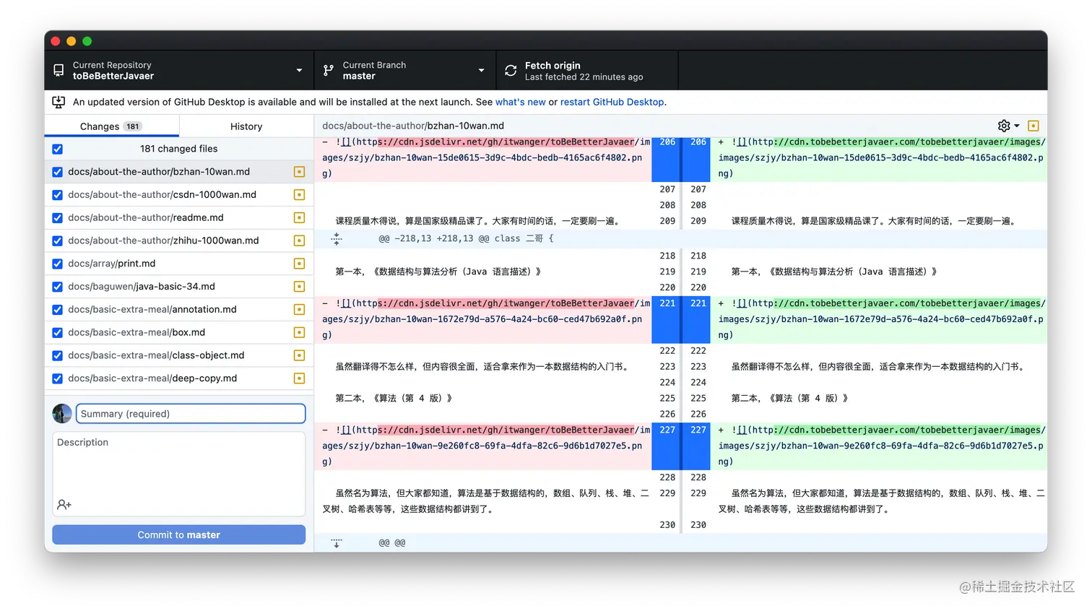
Task: Uncheck zhihu-1000wan.md file checkbox
Action: point(58,240)
